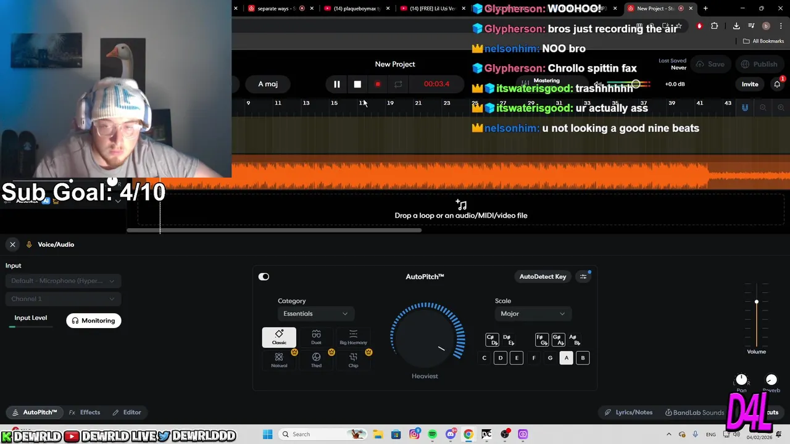Toggle the G# / Ab note key

point(558,340)
